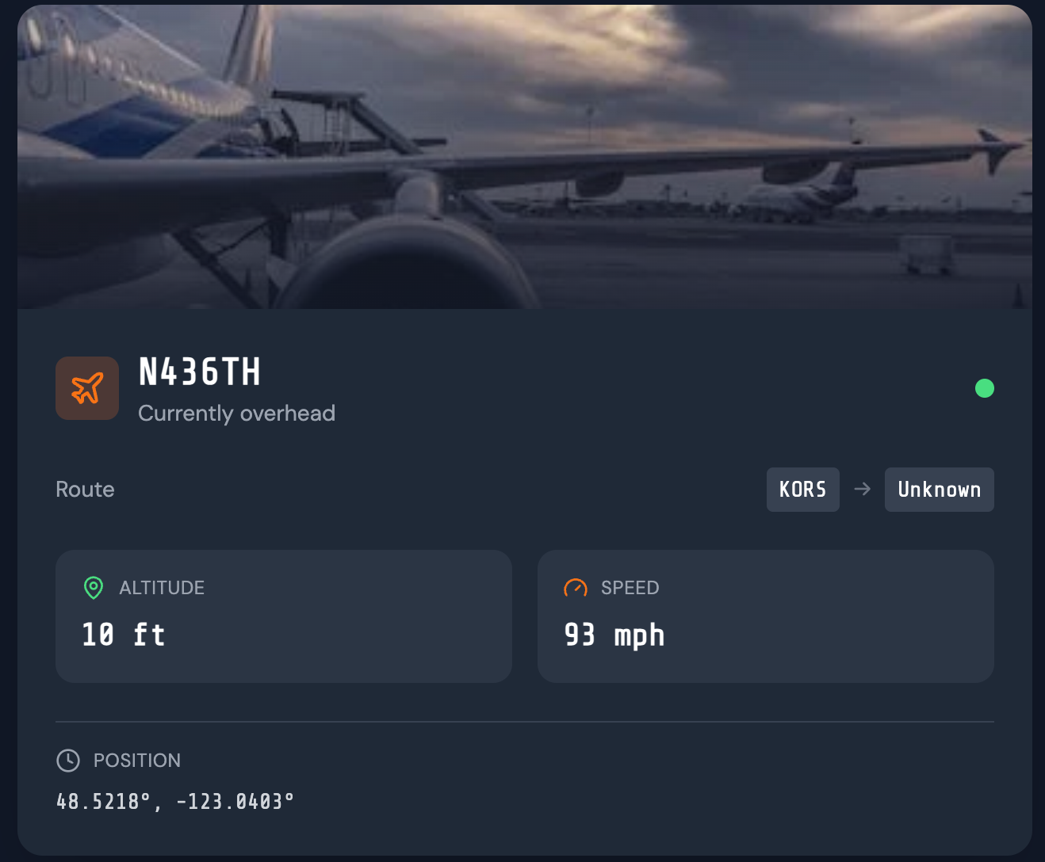Click the Currently overhead status text
This screenshot has width=1045, height=862.
coord(237,414)
